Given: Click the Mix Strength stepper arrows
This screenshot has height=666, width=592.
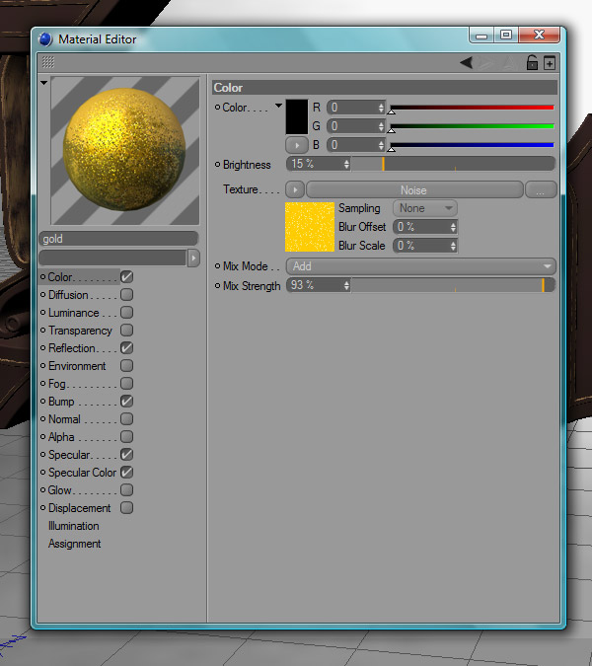Looking at the screenshot, I should coord(346,285).
